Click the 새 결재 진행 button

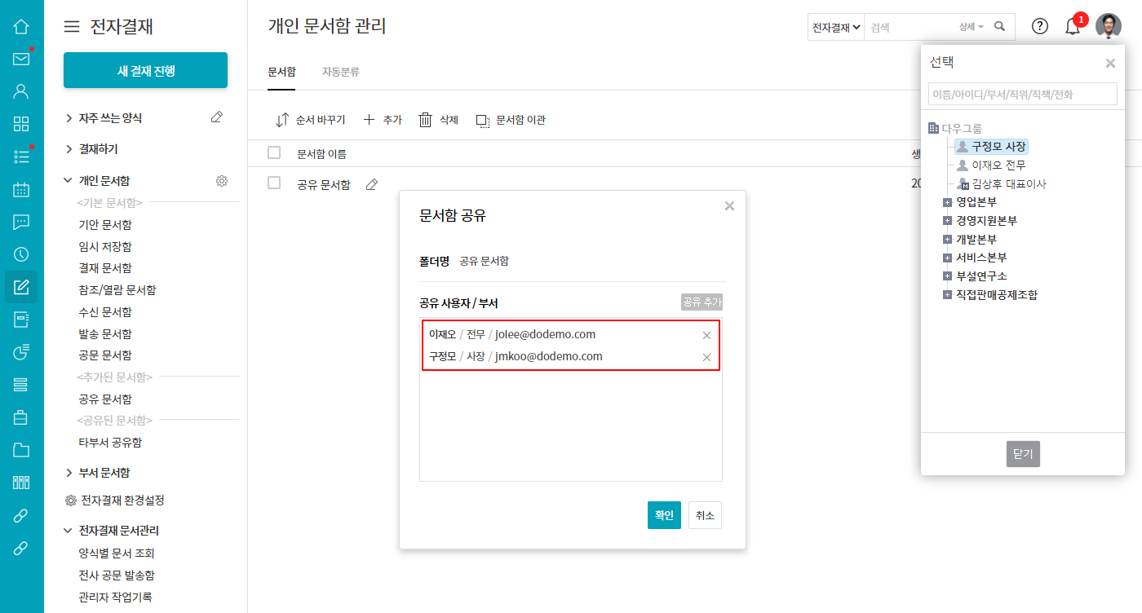pos(145,71)
